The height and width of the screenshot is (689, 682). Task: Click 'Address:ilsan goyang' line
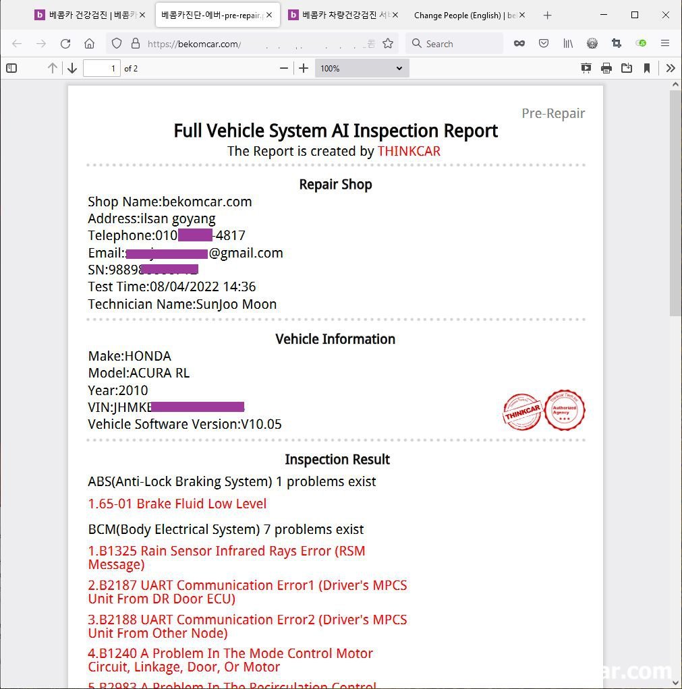[x=152, y=219]
